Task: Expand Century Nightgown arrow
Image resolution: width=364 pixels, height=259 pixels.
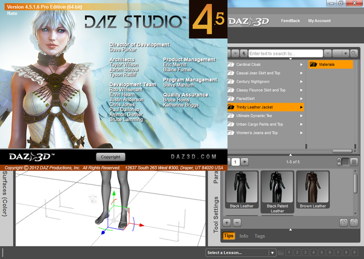Action: [x=301, y=82]
